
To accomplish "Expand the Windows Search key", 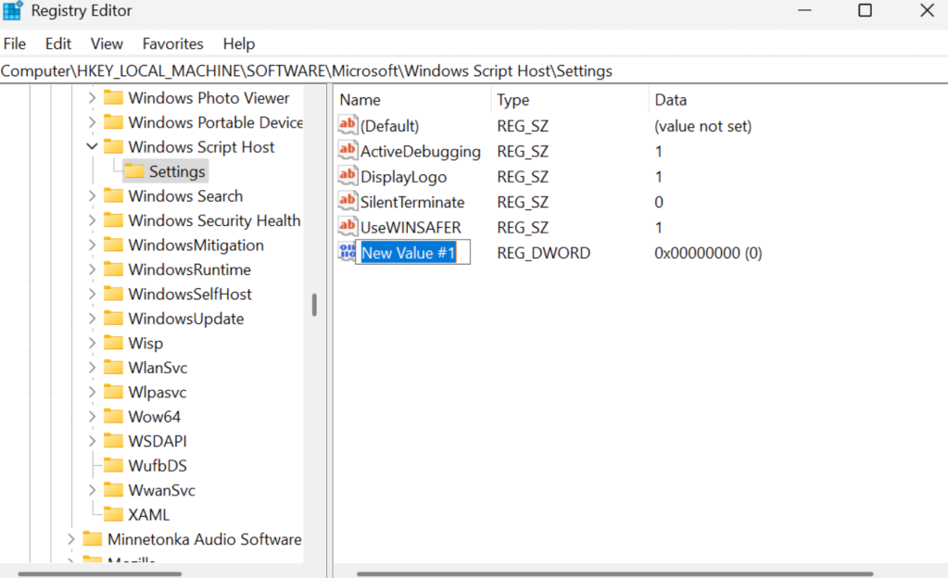I will (x=91, y=195).
